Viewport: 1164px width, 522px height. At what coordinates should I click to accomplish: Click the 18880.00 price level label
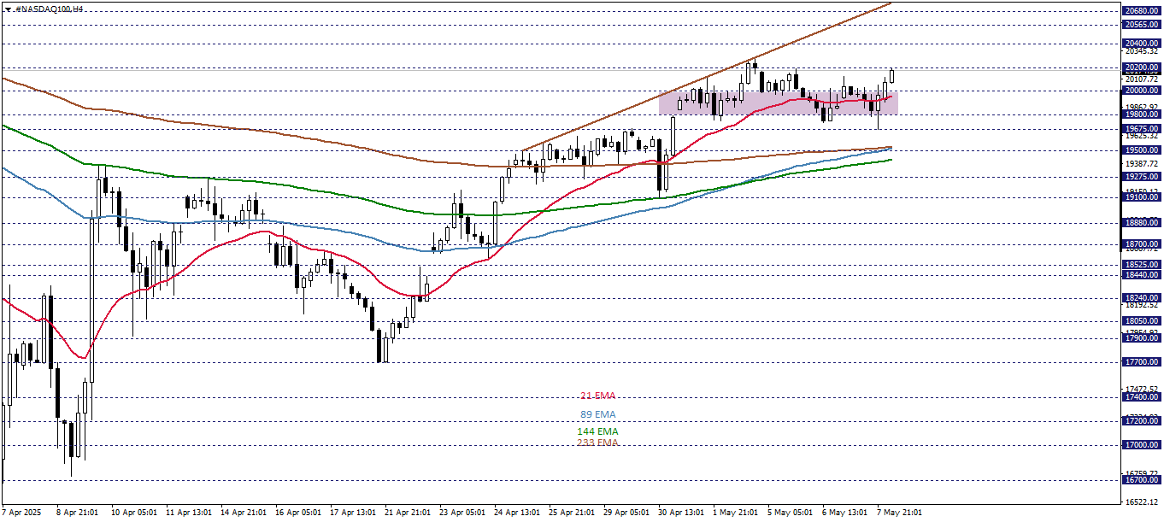[1142, 223]
